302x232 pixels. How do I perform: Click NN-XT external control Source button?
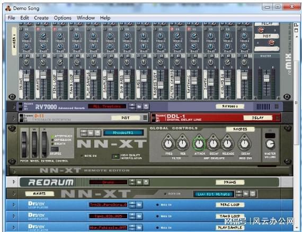(55, 149)
